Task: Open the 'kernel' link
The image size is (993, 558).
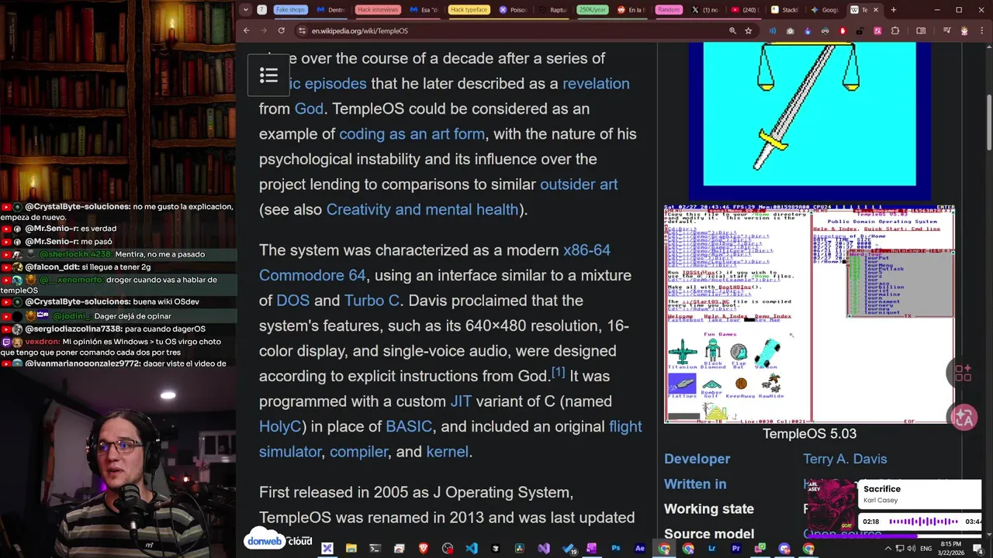Action: click(x=447, y=451)
